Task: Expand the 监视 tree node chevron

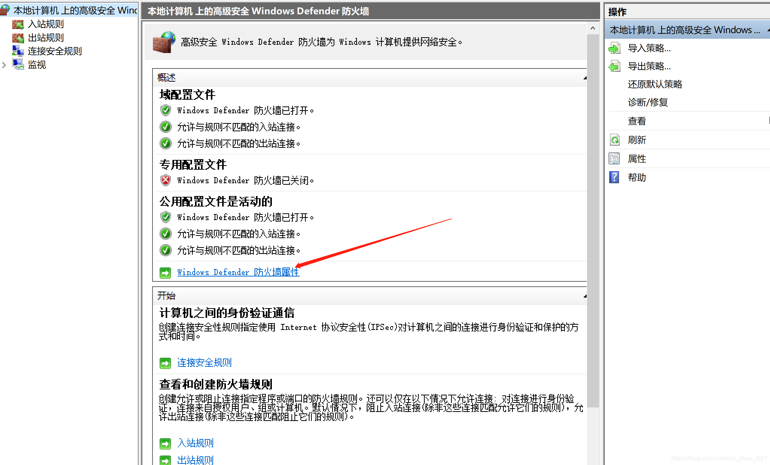Action: tap(4, 65)
